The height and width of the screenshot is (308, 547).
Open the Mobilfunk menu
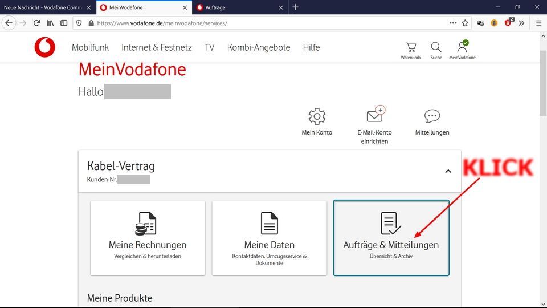point(91,47)
